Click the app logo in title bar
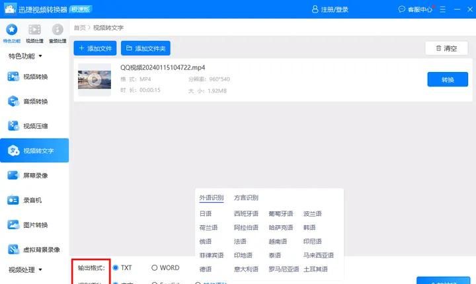This screenshot has height=284, width=476. pyautogui.click(x=10, y=9)
